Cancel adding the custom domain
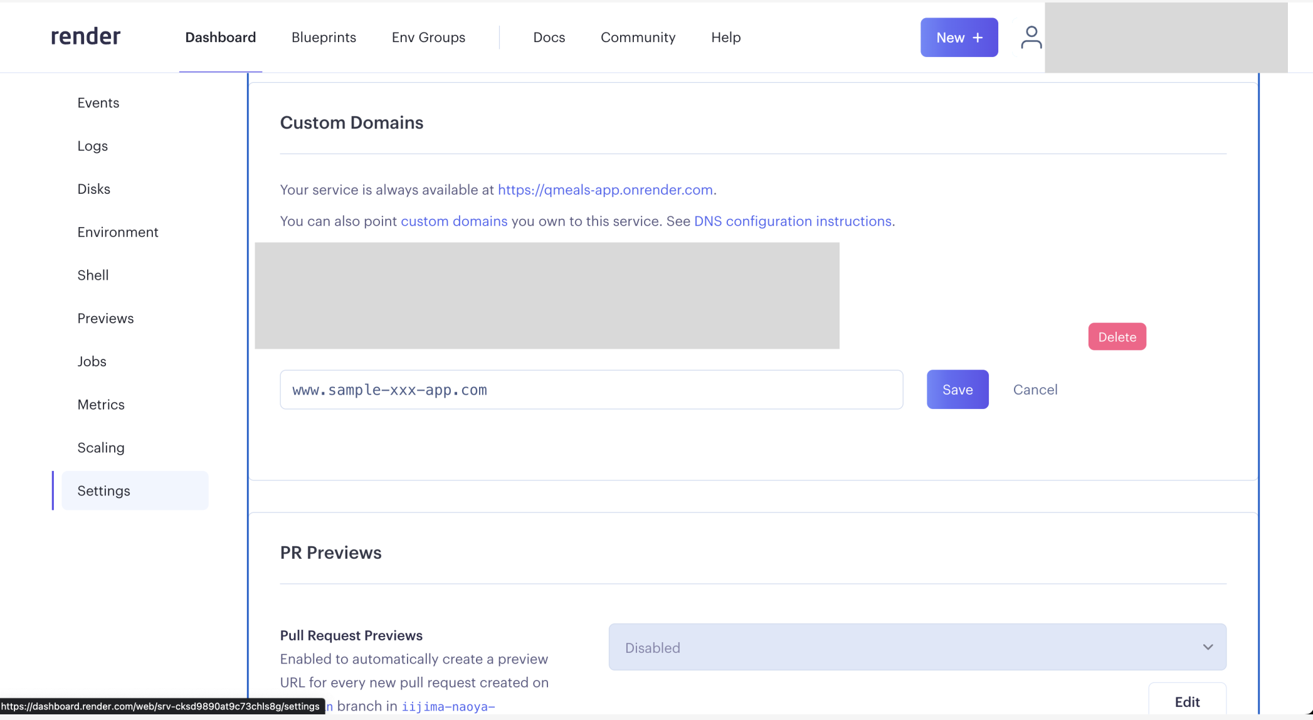Image resolution: width=1313 pixels, height=720 pixels. pos(1035,389)
